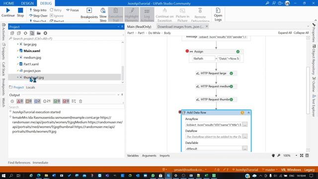Click Expand All in designer
The image size is (318, 179).
(x=285, y=33)
